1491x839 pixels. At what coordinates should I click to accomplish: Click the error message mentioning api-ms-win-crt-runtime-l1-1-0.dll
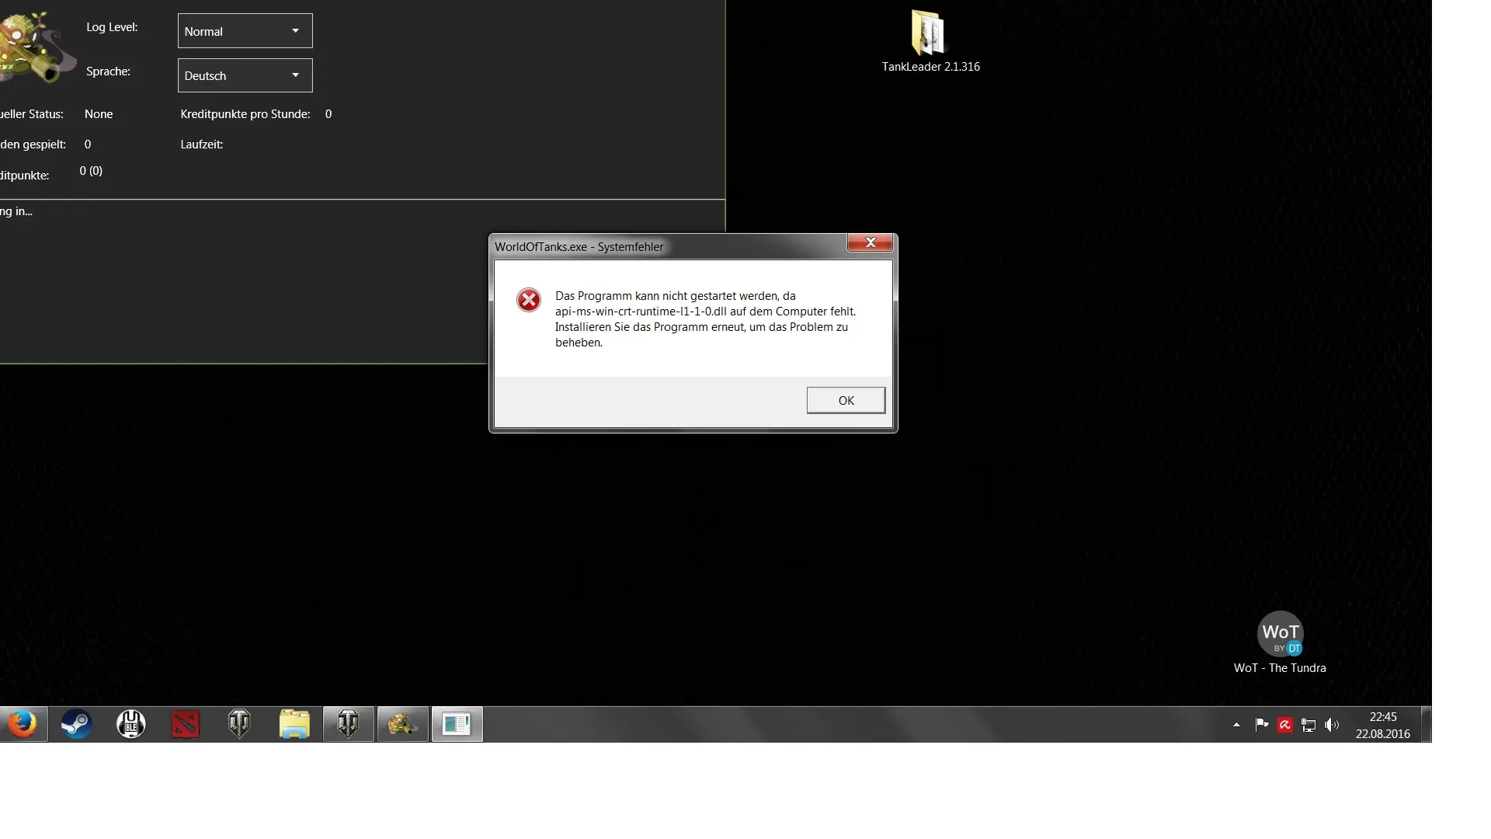(x=705, y=319)
